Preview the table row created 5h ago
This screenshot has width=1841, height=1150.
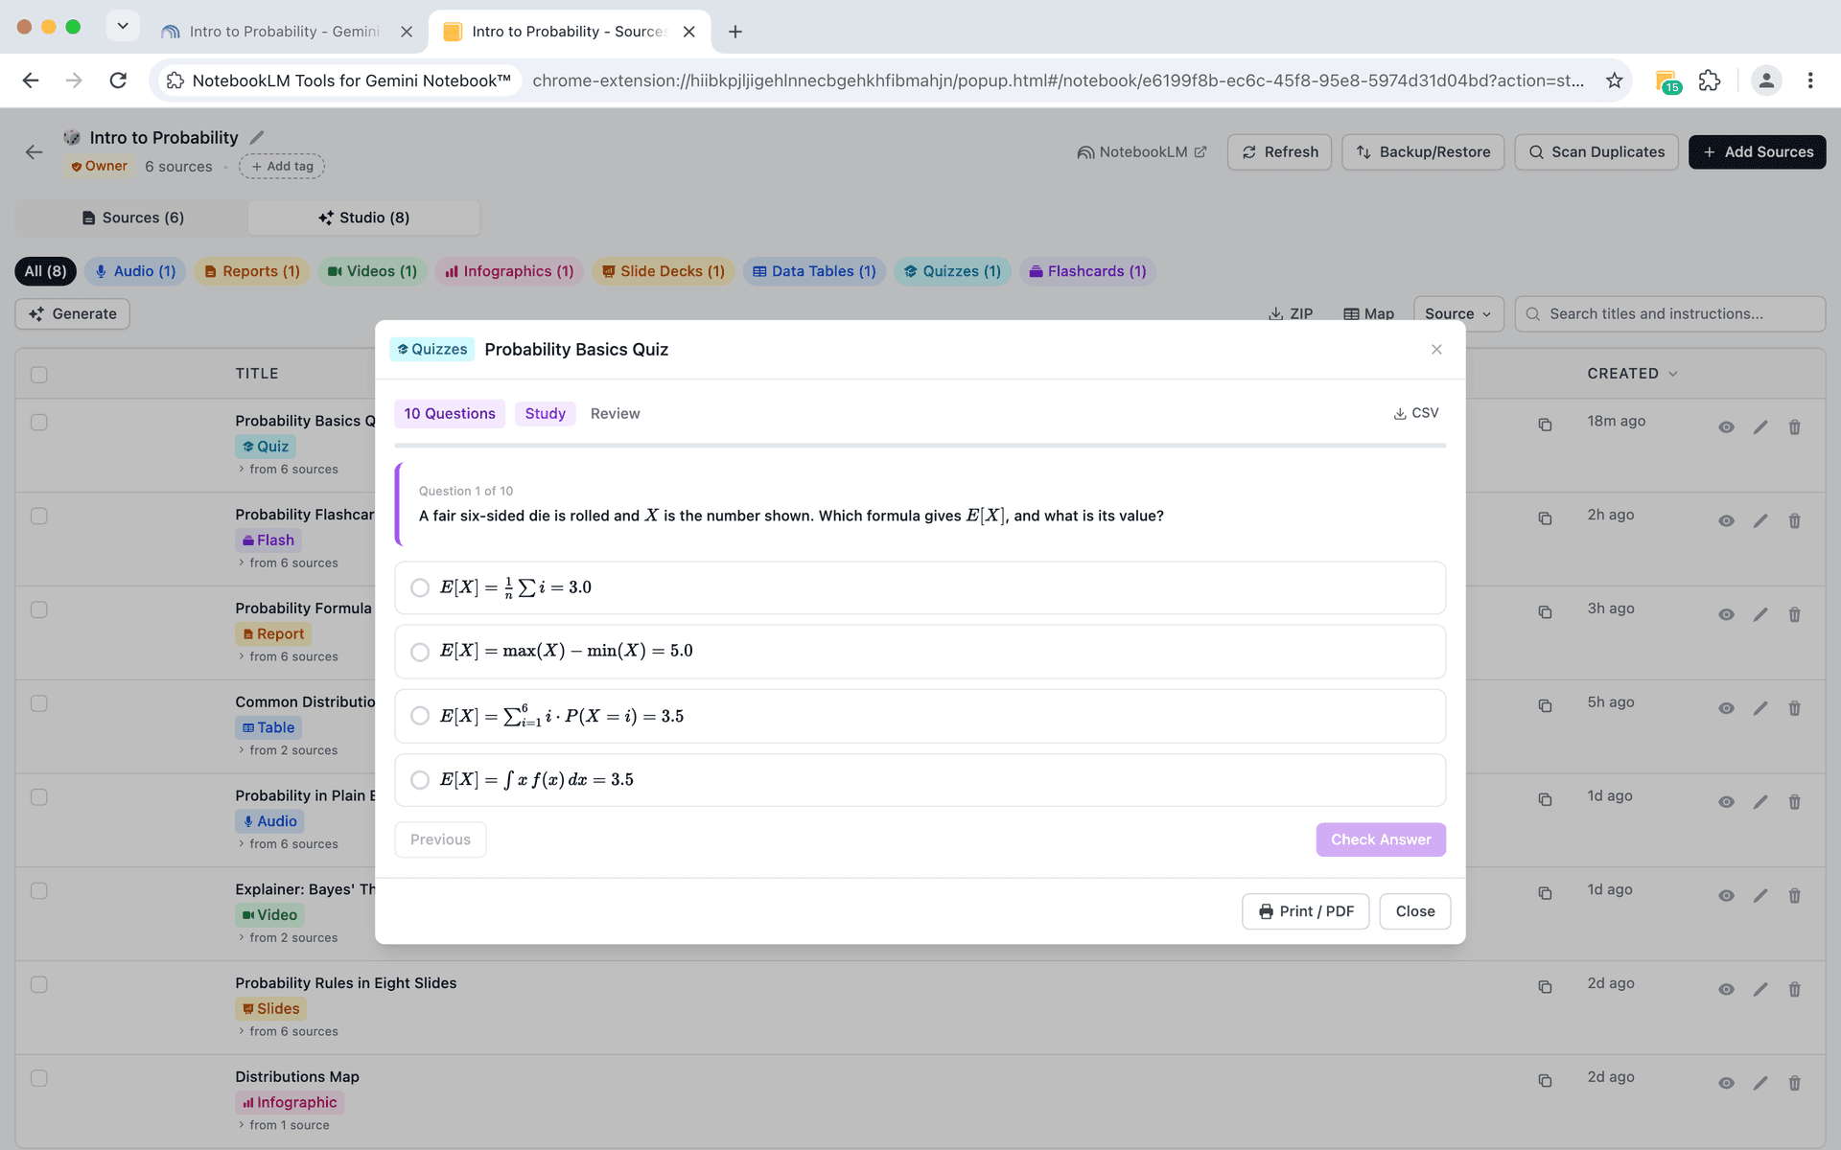tap(1726, 708)
